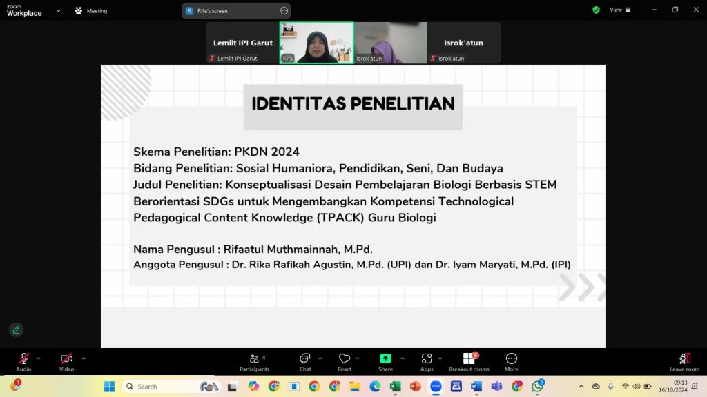
Task: Open Microsoft Teams from the taskbar
Action: pos(497,387)
